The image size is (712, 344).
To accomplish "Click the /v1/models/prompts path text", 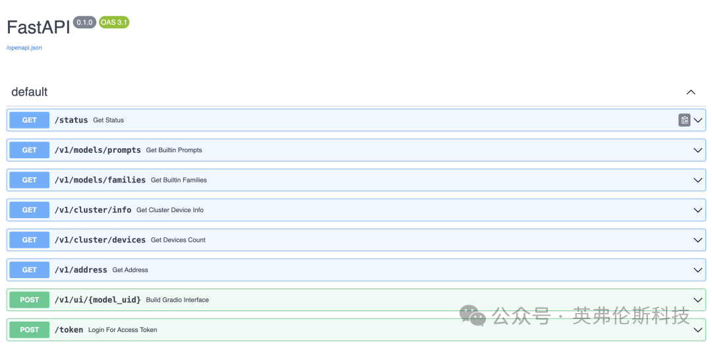I will (x=98, y=150).
